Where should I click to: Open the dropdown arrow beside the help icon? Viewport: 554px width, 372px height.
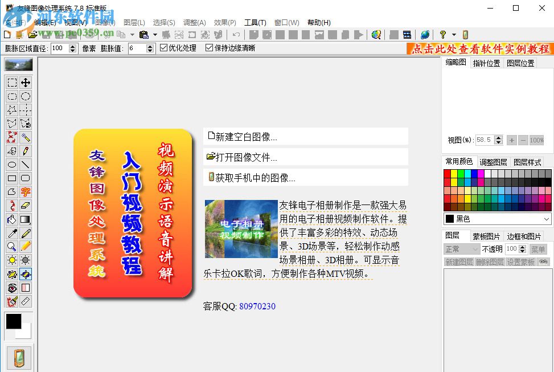coord(454,35)
